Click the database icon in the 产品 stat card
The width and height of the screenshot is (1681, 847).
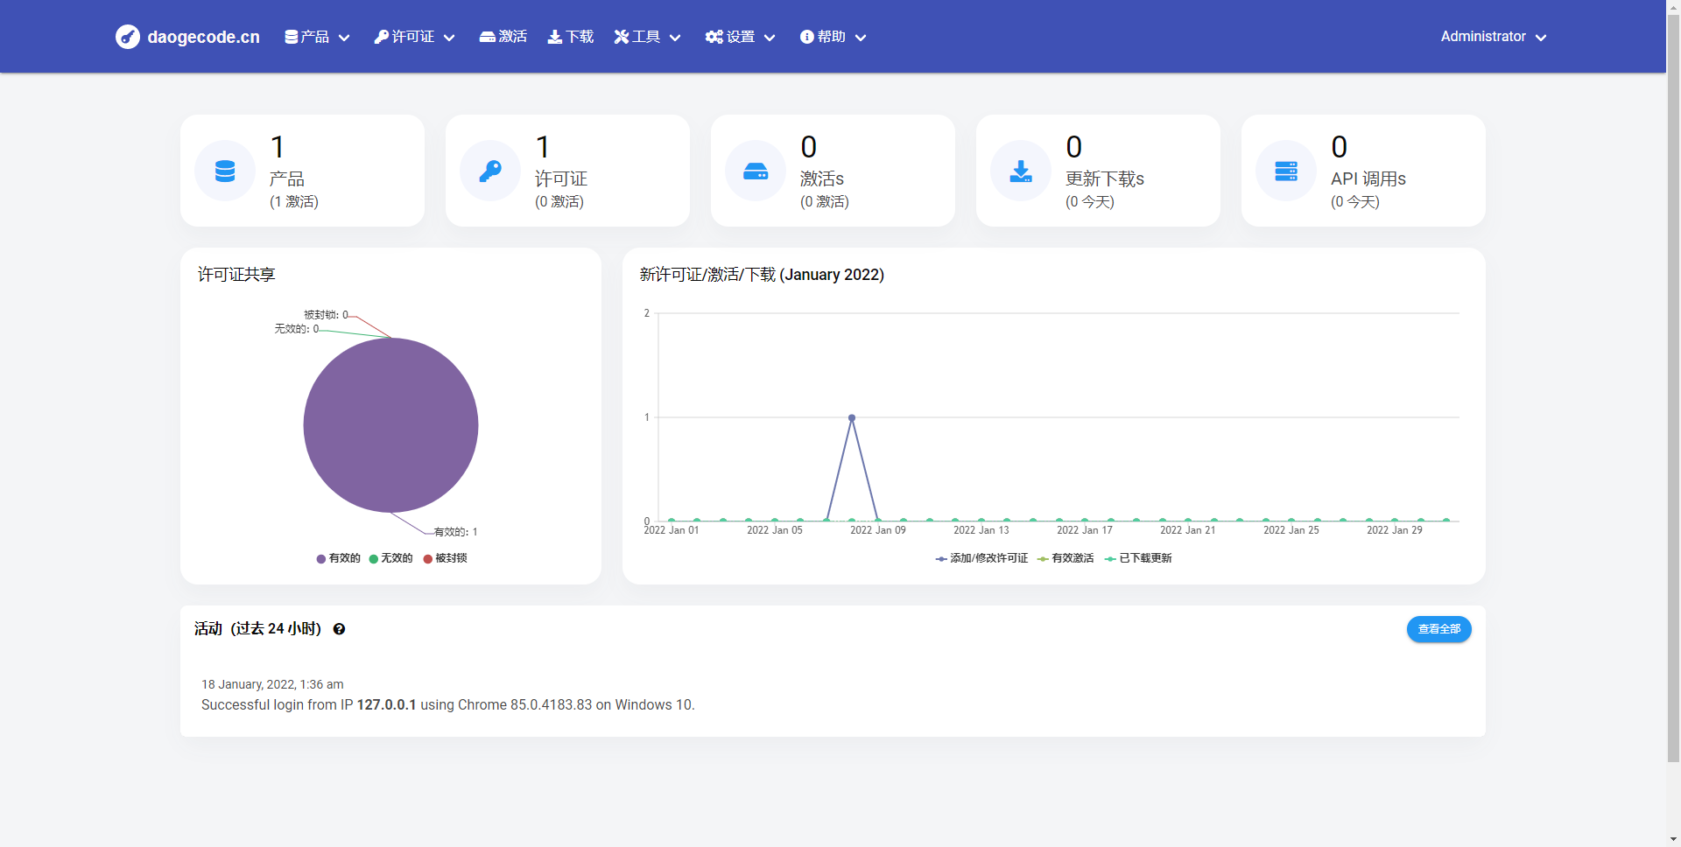coord(225,171)
